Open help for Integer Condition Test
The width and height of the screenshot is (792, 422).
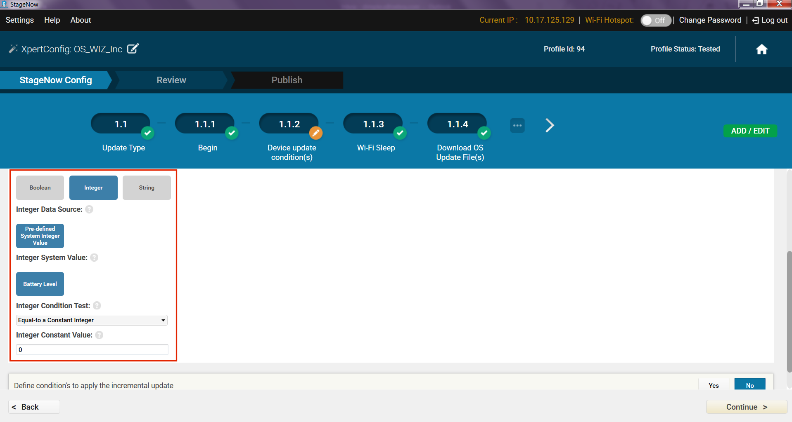(97, 306)
